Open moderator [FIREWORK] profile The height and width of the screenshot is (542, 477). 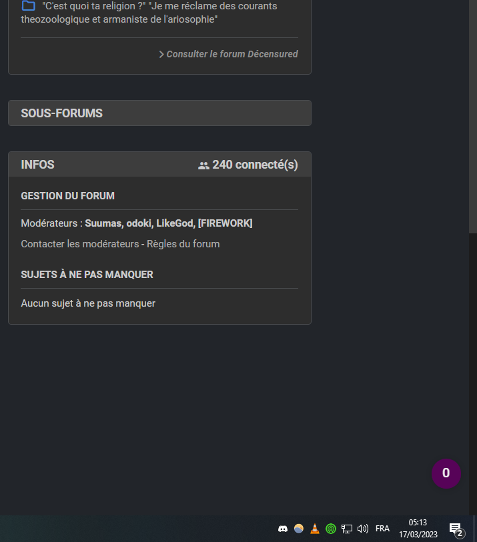(225, 223)
